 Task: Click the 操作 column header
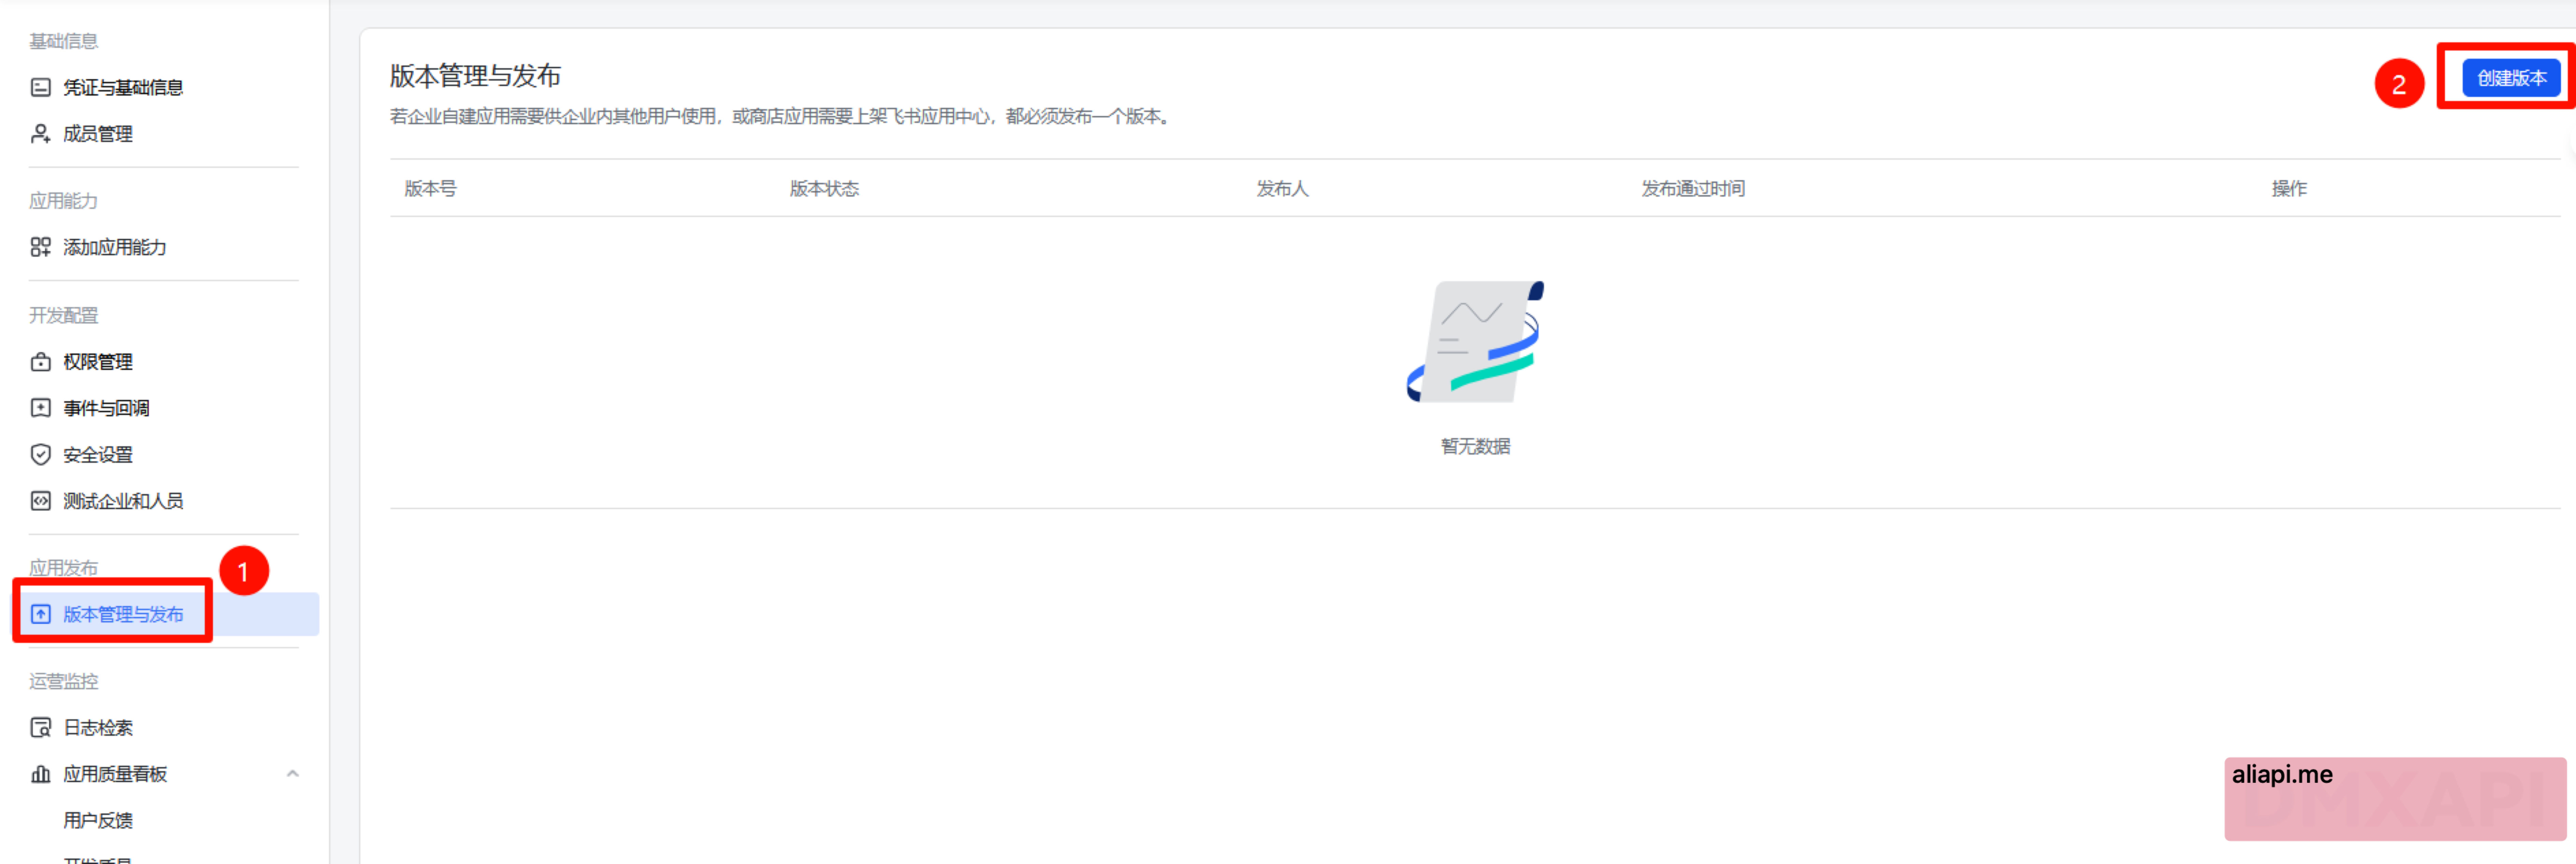[2289, 189]
